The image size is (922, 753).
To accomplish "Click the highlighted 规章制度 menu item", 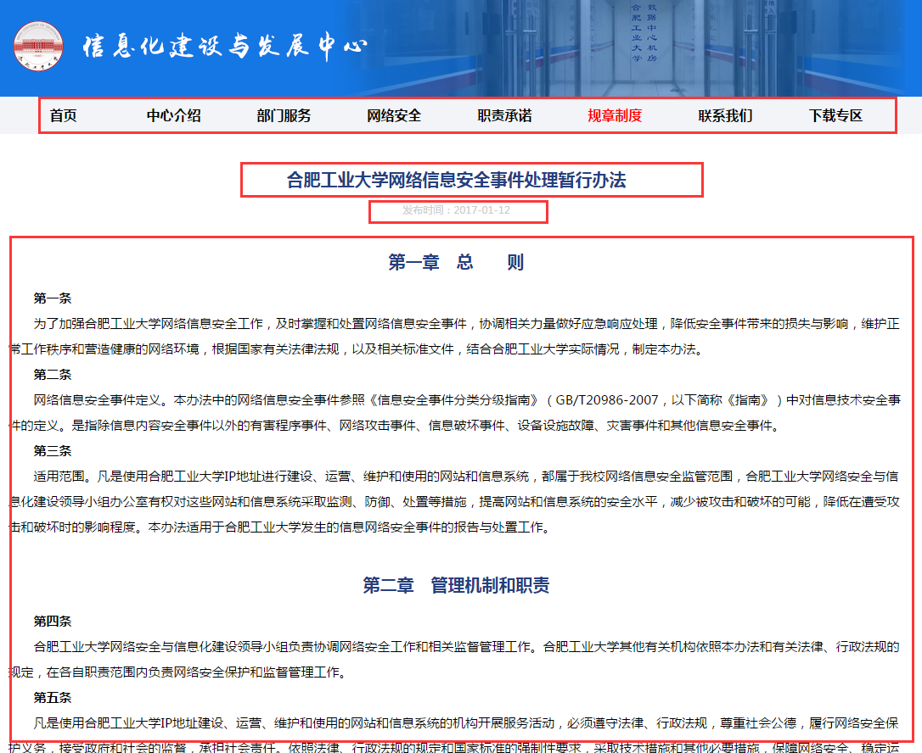I will click(x=615, y=116).
